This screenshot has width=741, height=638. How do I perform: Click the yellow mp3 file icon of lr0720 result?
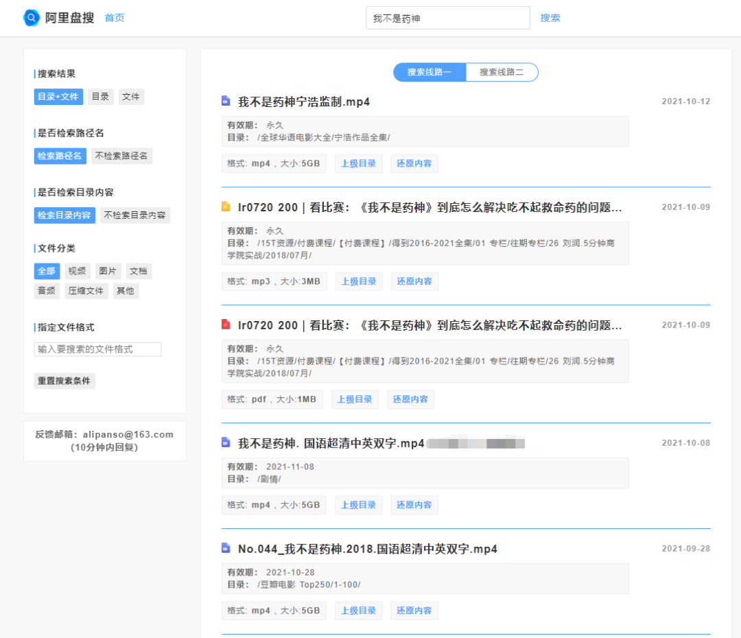[x=226, y=206]
